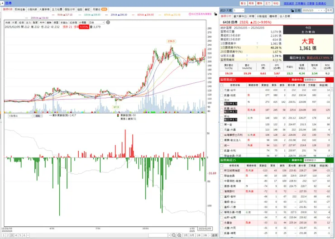
Task: Set range with the 3年 button
Action: (205, 235)
